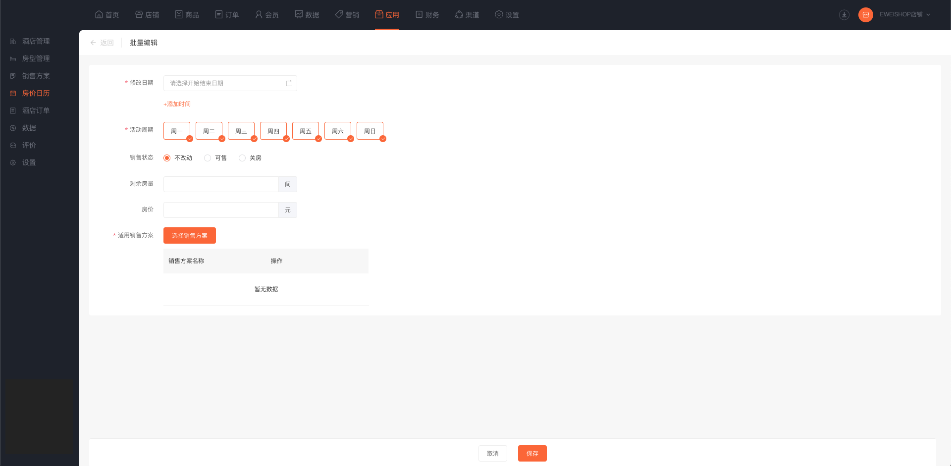Toggle the 周日 weekday option
Image resolution: width=951 pixels, height=466 pixels.
point(370,131)
